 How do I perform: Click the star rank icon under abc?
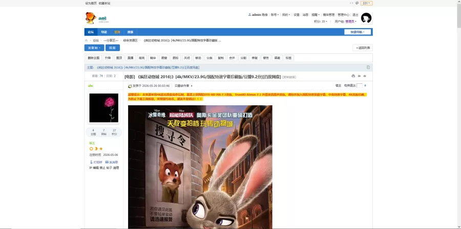101,149
